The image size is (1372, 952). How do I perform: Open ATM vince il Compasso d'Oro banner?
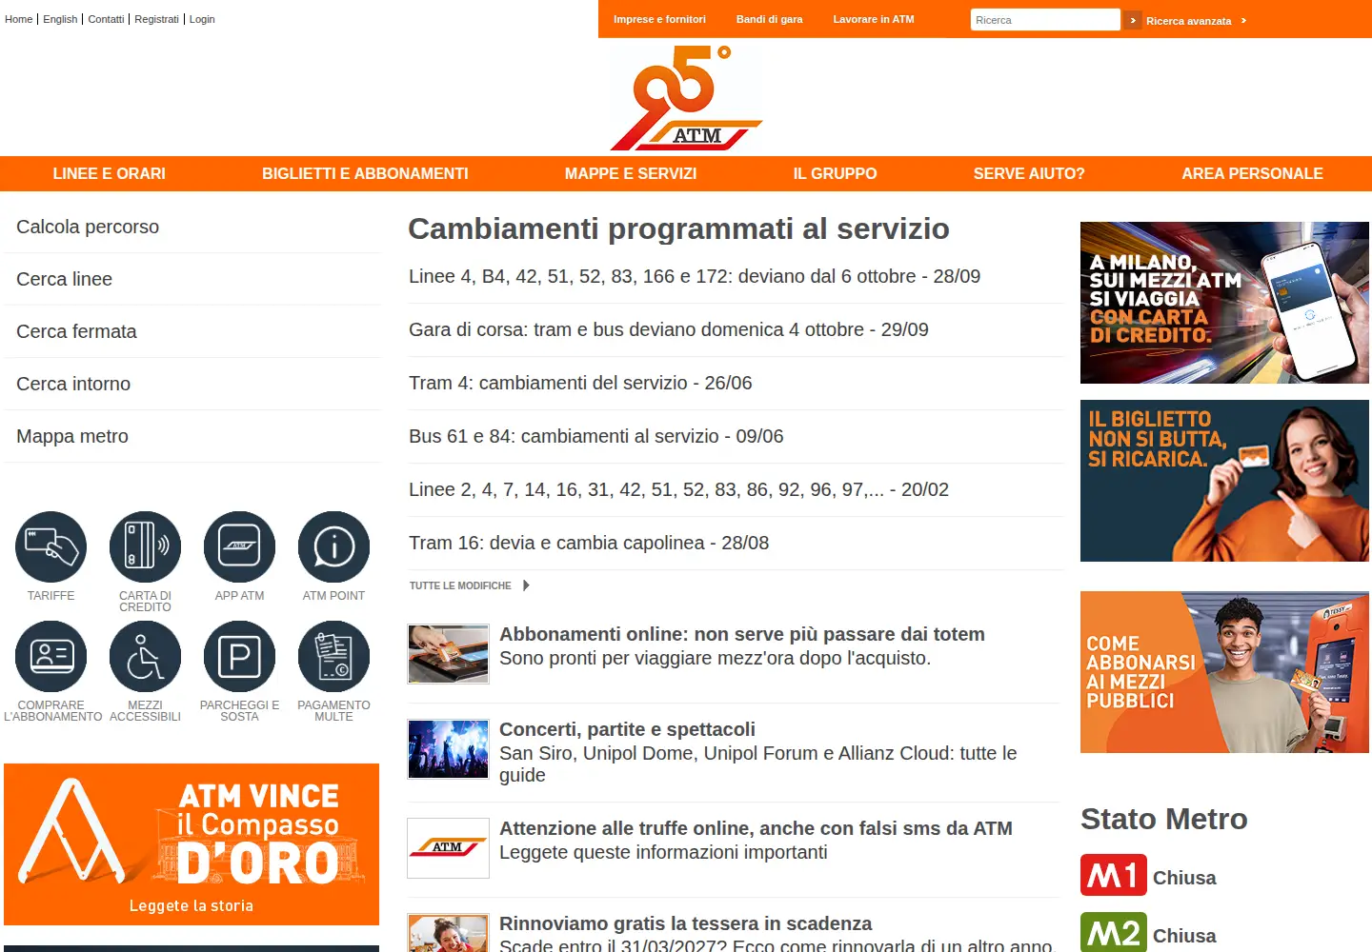[x=192, y=844]
